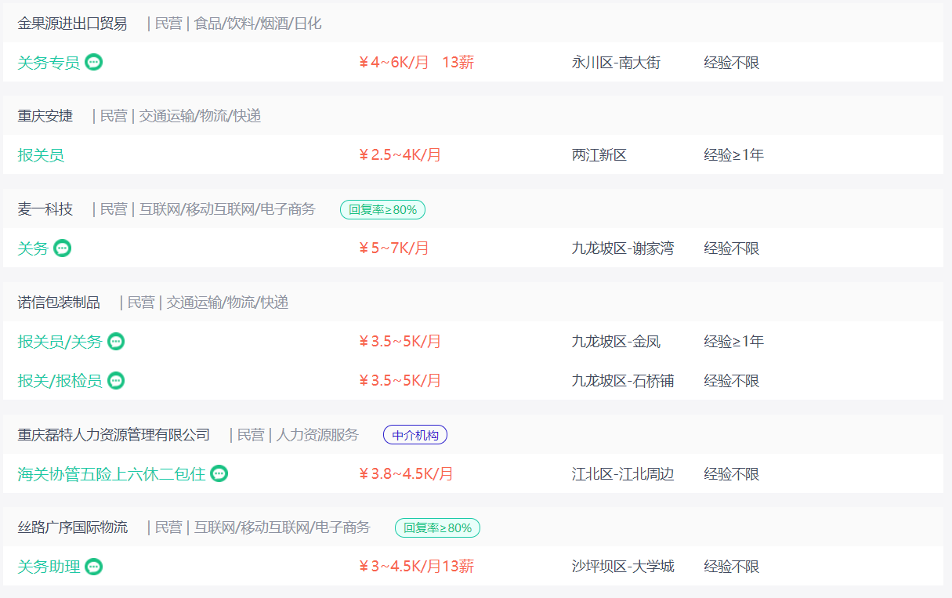
Task: Open chat icon beside 关务专员
Action: click(94, 63)
